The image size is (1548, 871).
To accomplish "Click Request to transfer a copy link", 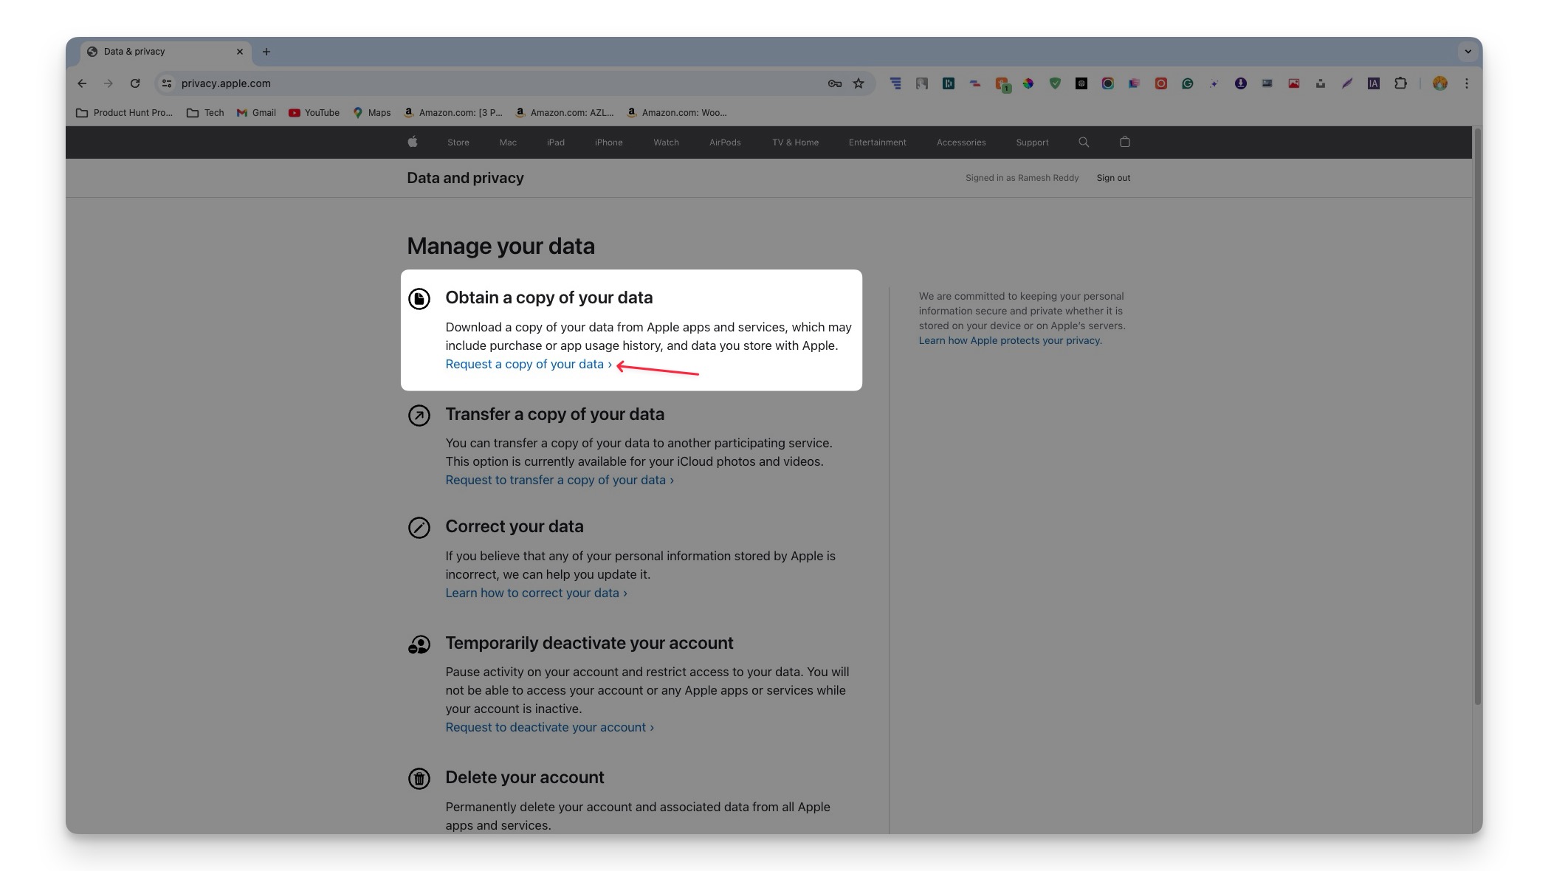I will pos(560,481).
